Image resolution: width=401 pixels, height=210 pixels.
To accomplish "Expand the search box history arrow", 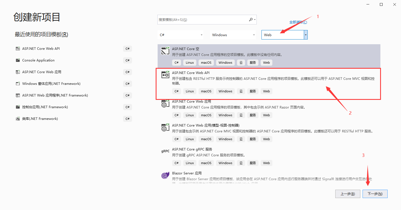I will (x=255, y=20).
